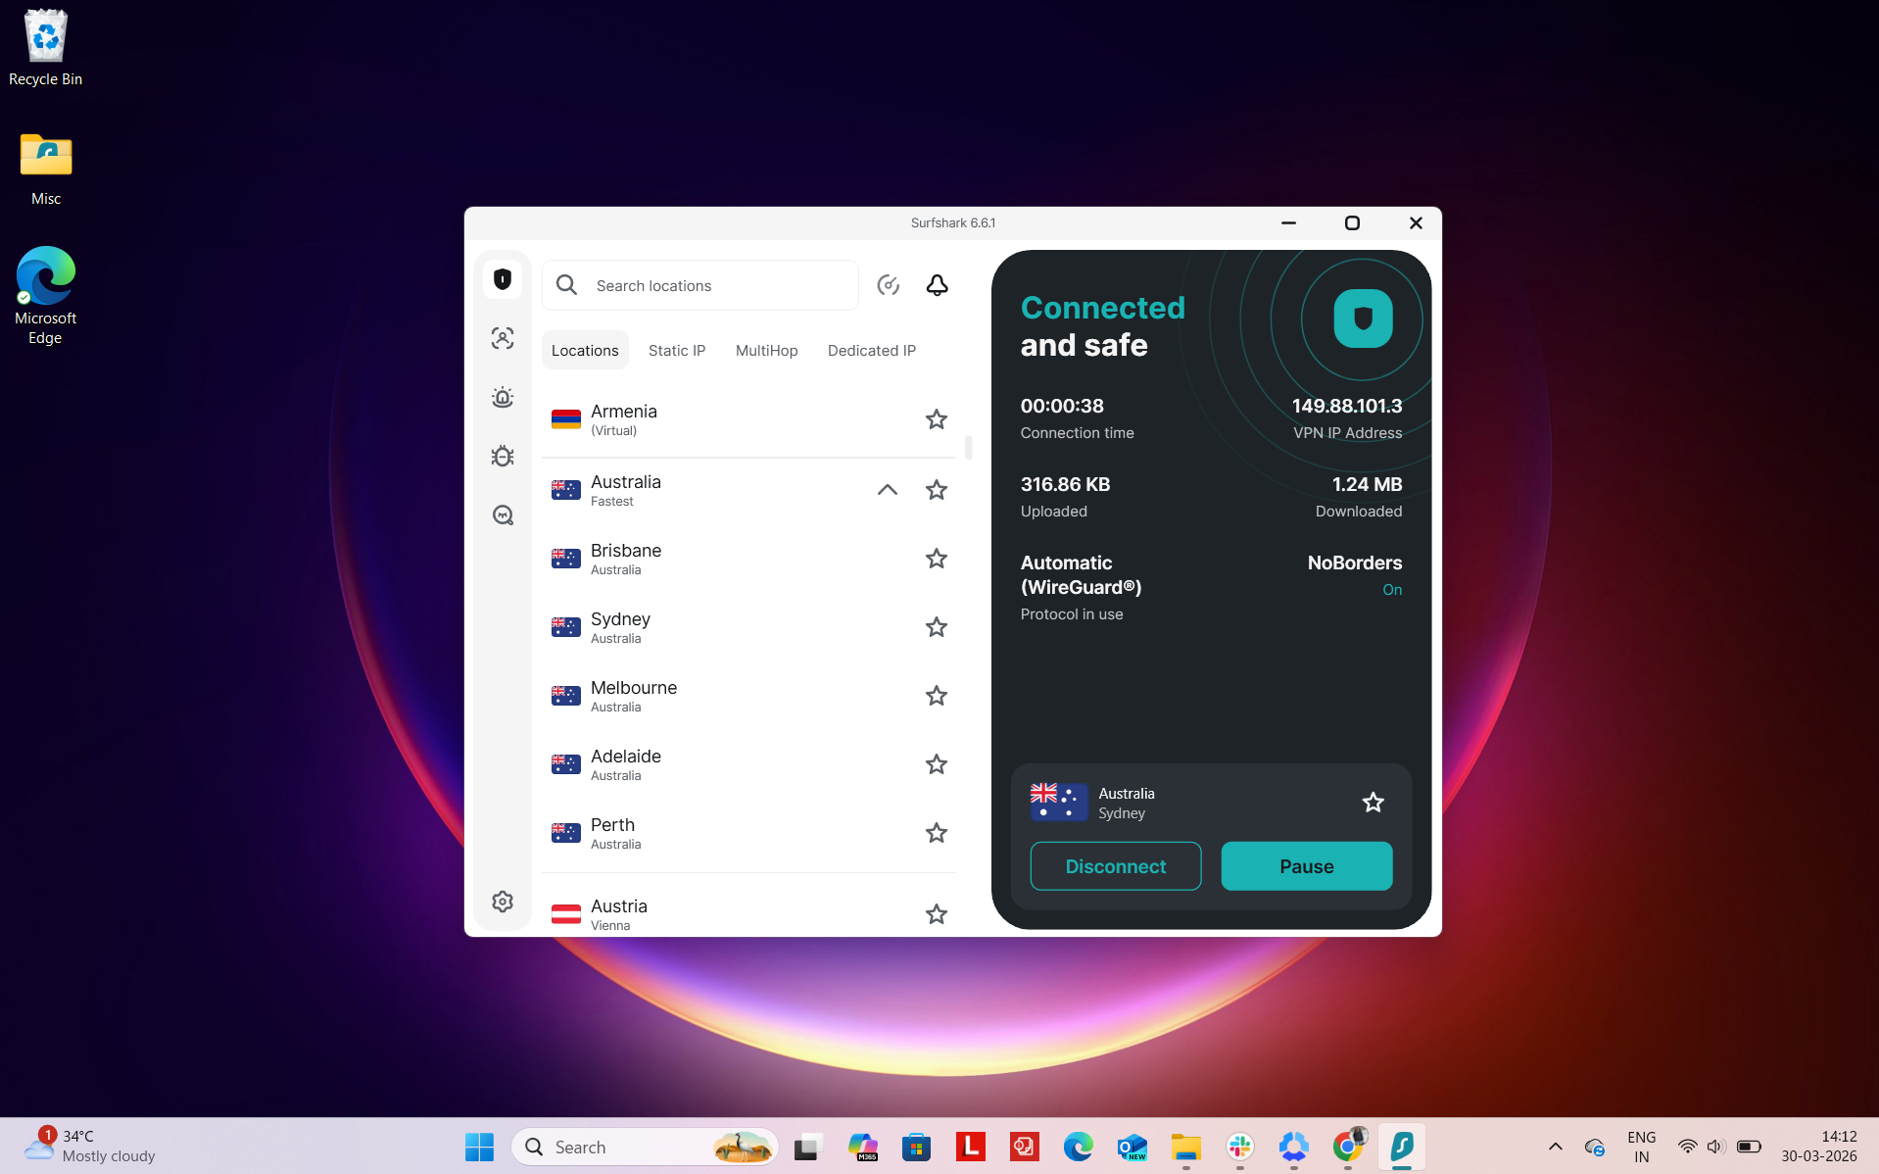Open notifications via the bell icon

click(937, 285)
